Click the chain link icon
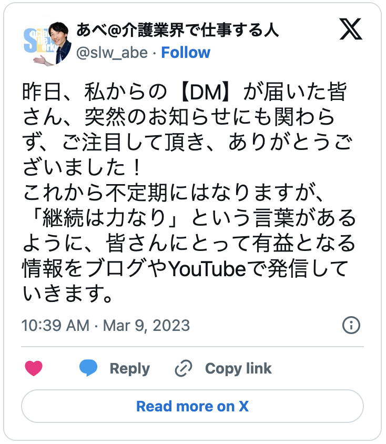This screenshot has height=444, width=386. 183,368
